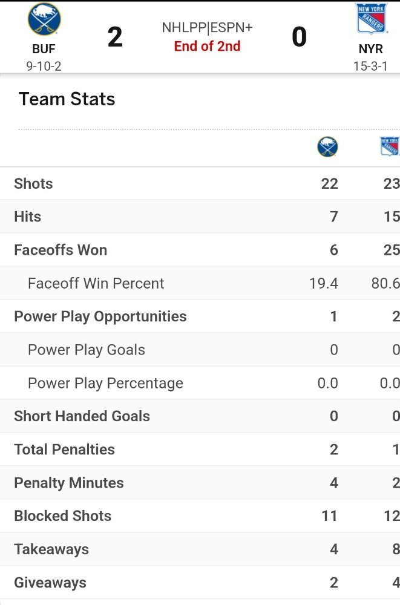Tap the Faceoff Win Percent sub-row
The height and width of the screenshot is (605, 400).
(200, 283)
